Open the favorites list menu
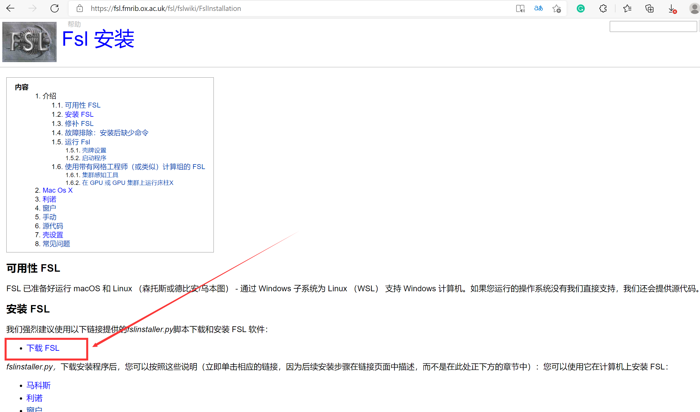 [x=627, y=8]
